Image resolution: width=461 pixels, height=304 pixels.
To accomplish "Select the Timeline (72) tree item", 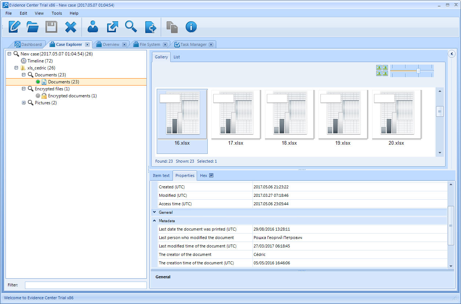I will [40, 61].
